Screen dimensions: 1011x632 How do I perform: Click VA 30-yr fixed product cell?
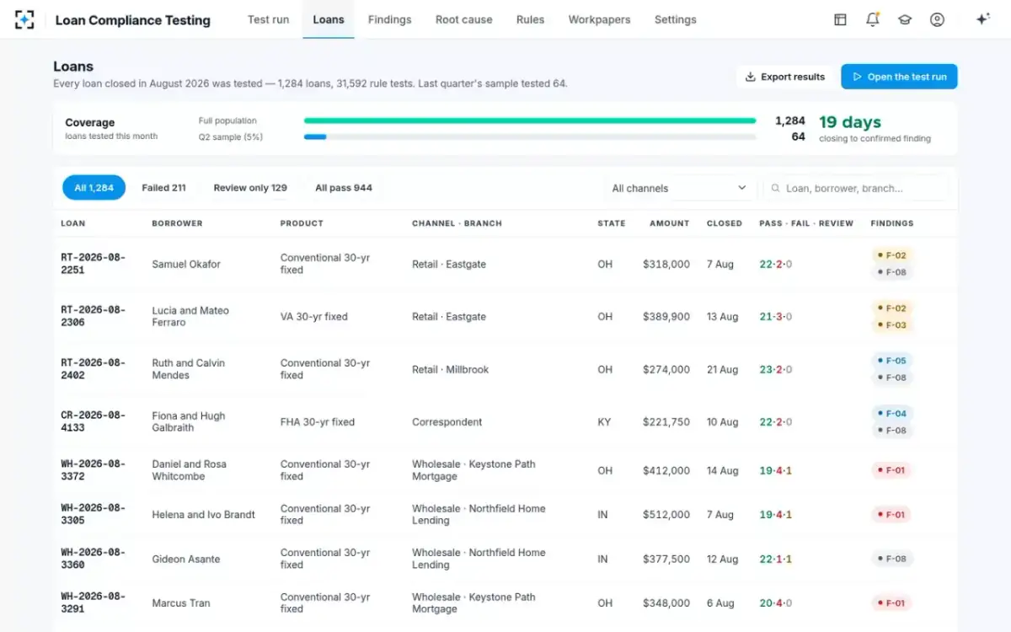click(x=313, y=317)
